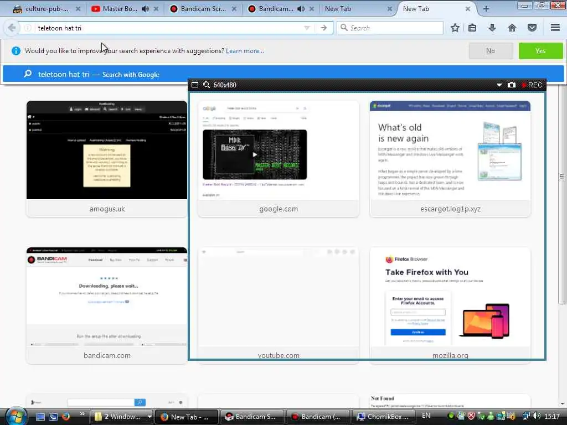
Task: Click the Bandicam magnifier find-window icon
Action: [x=207, y=85]
